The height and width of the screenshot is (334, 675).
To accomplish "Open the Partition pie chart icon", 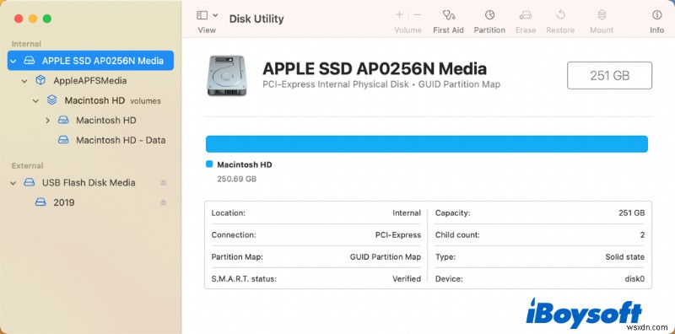I will [489, 15].
